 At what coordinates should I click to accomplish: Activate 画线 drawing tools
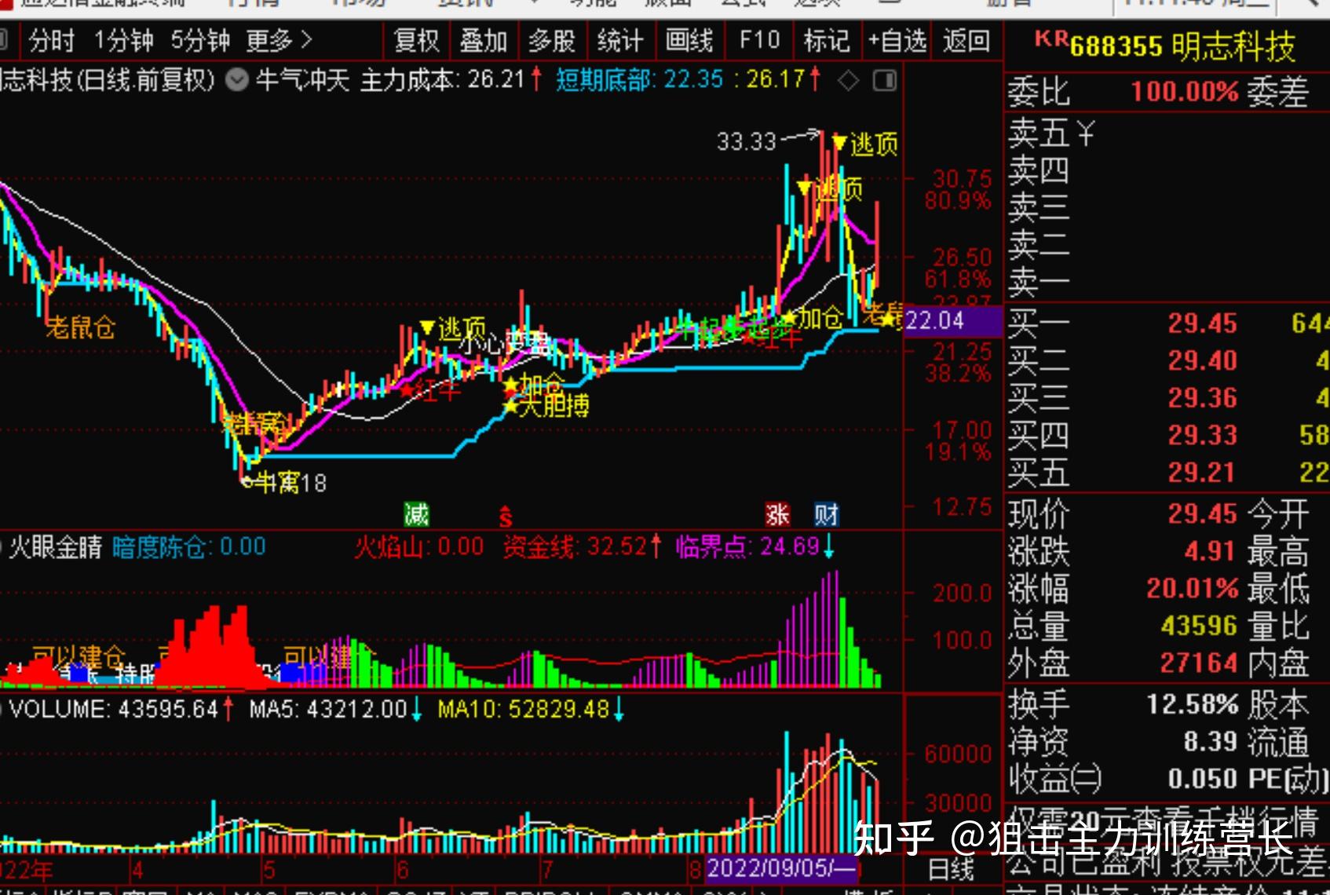click(689, 41)
